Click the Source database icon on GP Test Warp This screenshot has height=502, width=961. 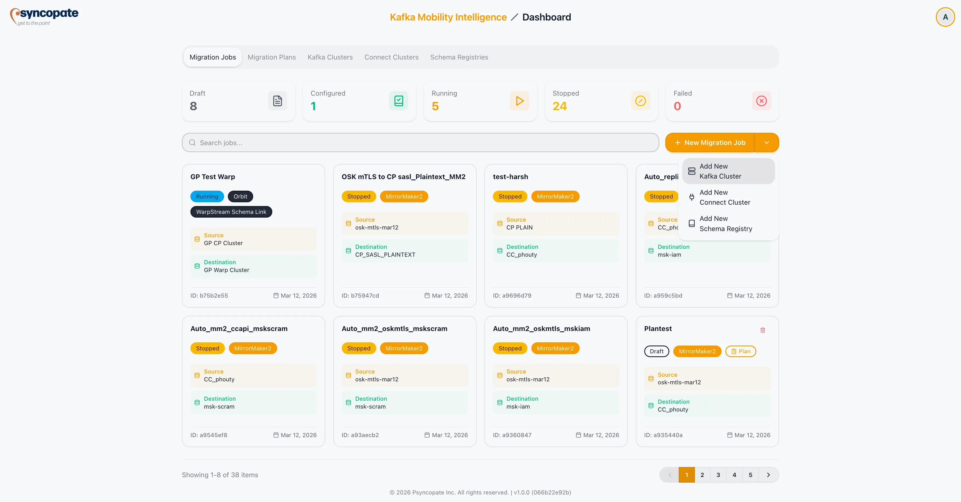(x=197, y=239)
